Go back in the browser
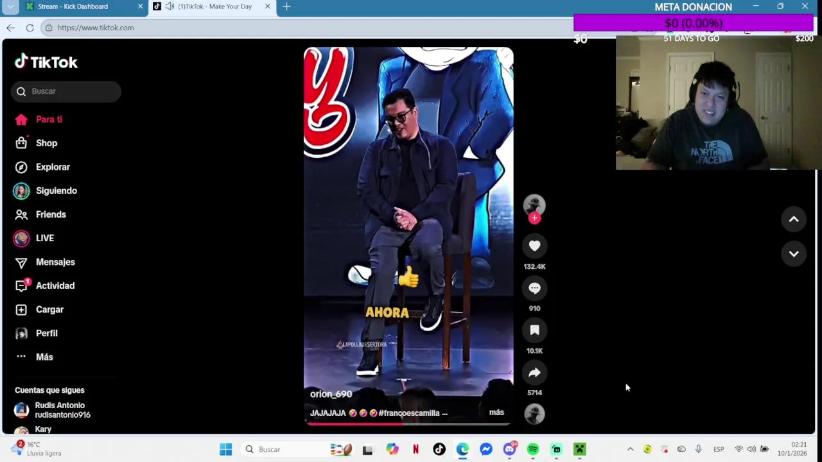Image resolution: width=822 pixels, height=462 pixels. click(11, 28)
